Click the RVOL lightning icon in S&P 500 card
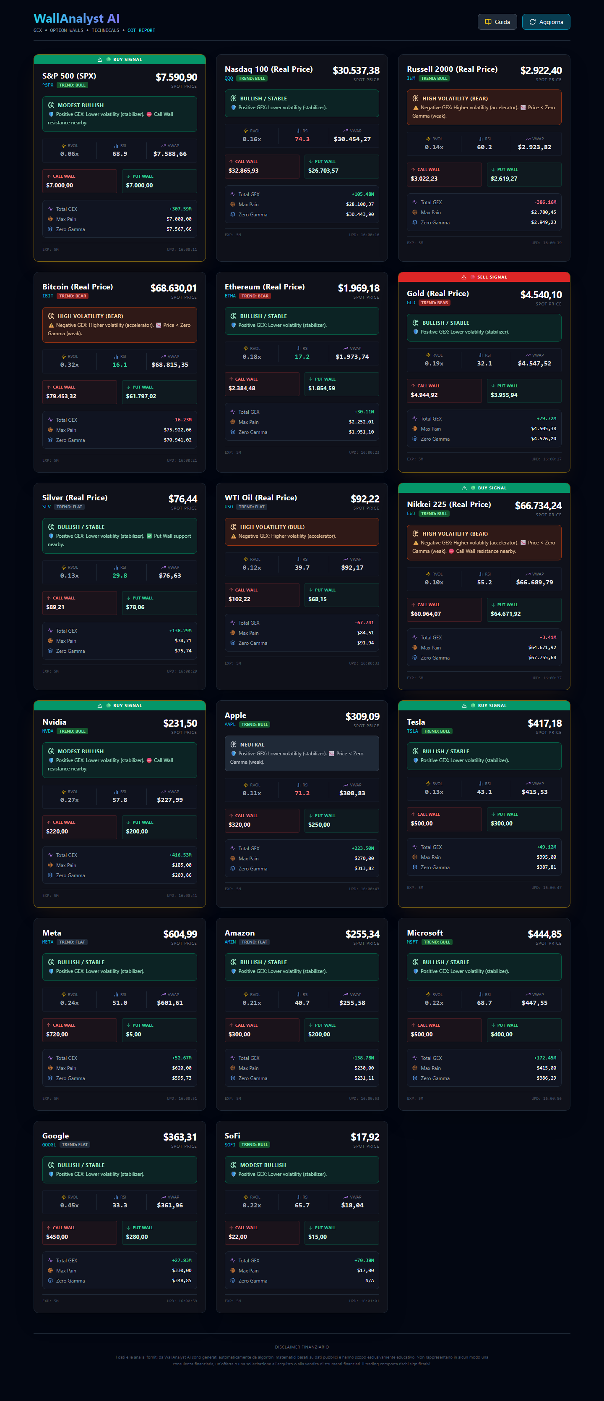The height and width of the screenshot is (1401, 604). click(x=64, y=146)
